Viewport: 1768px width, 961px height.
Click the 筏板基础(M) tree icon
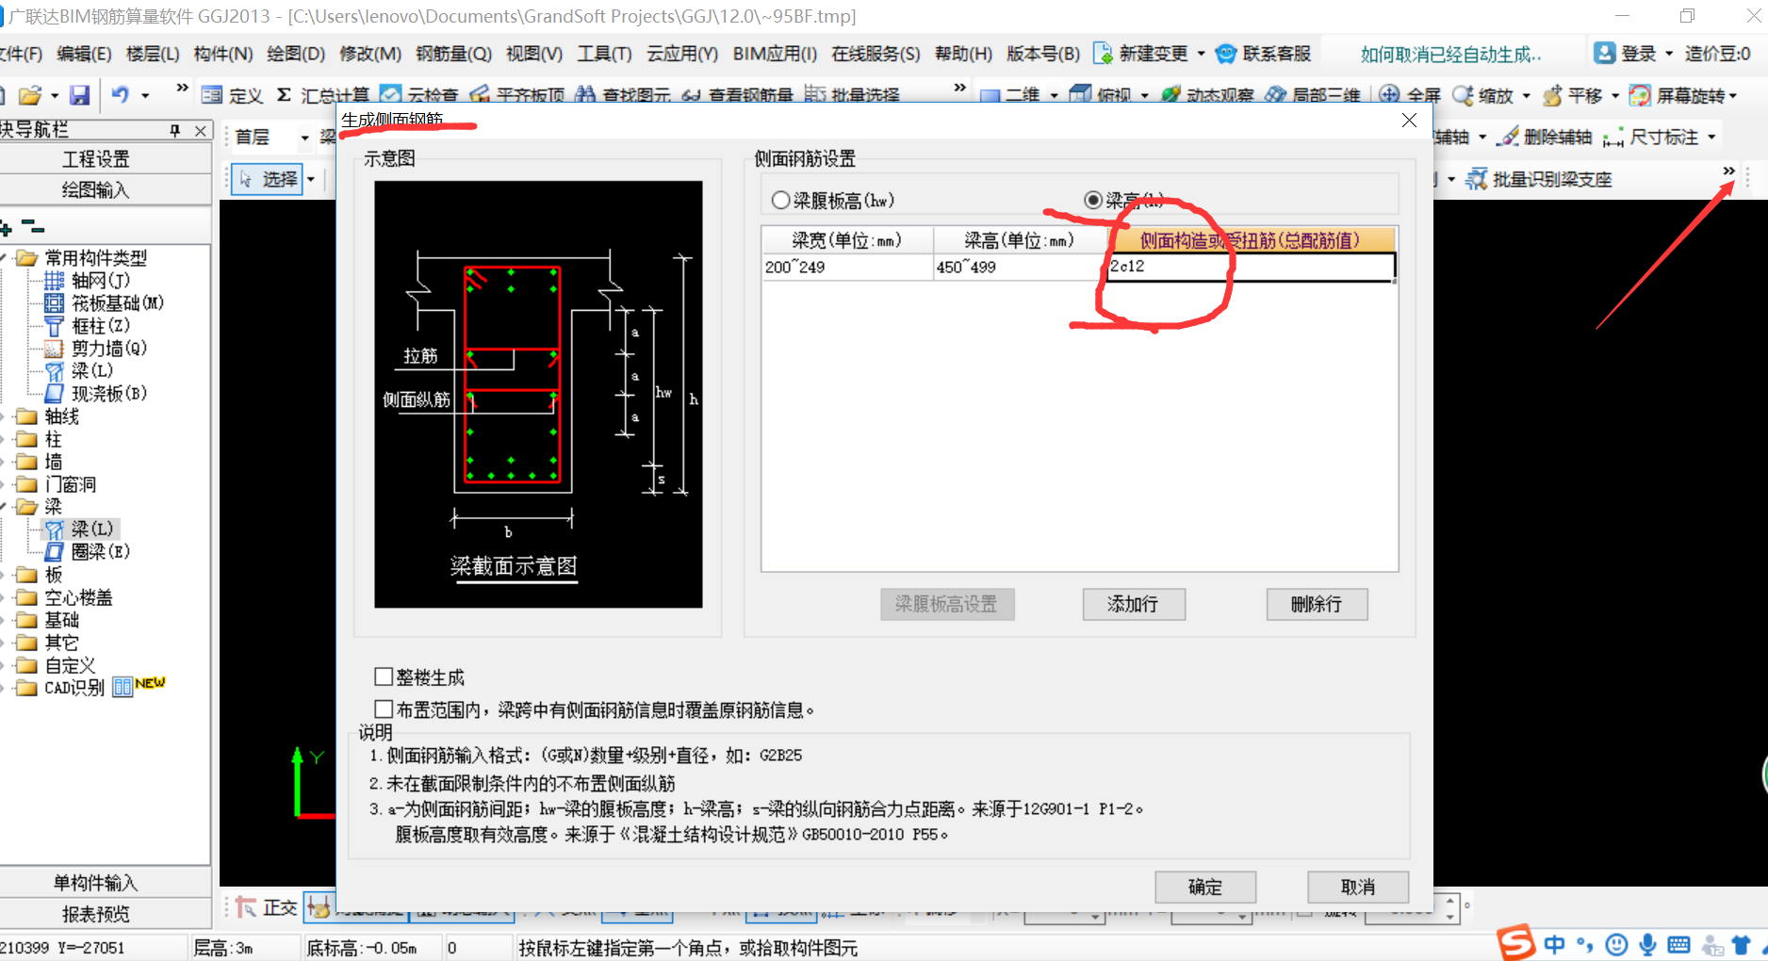55,302
